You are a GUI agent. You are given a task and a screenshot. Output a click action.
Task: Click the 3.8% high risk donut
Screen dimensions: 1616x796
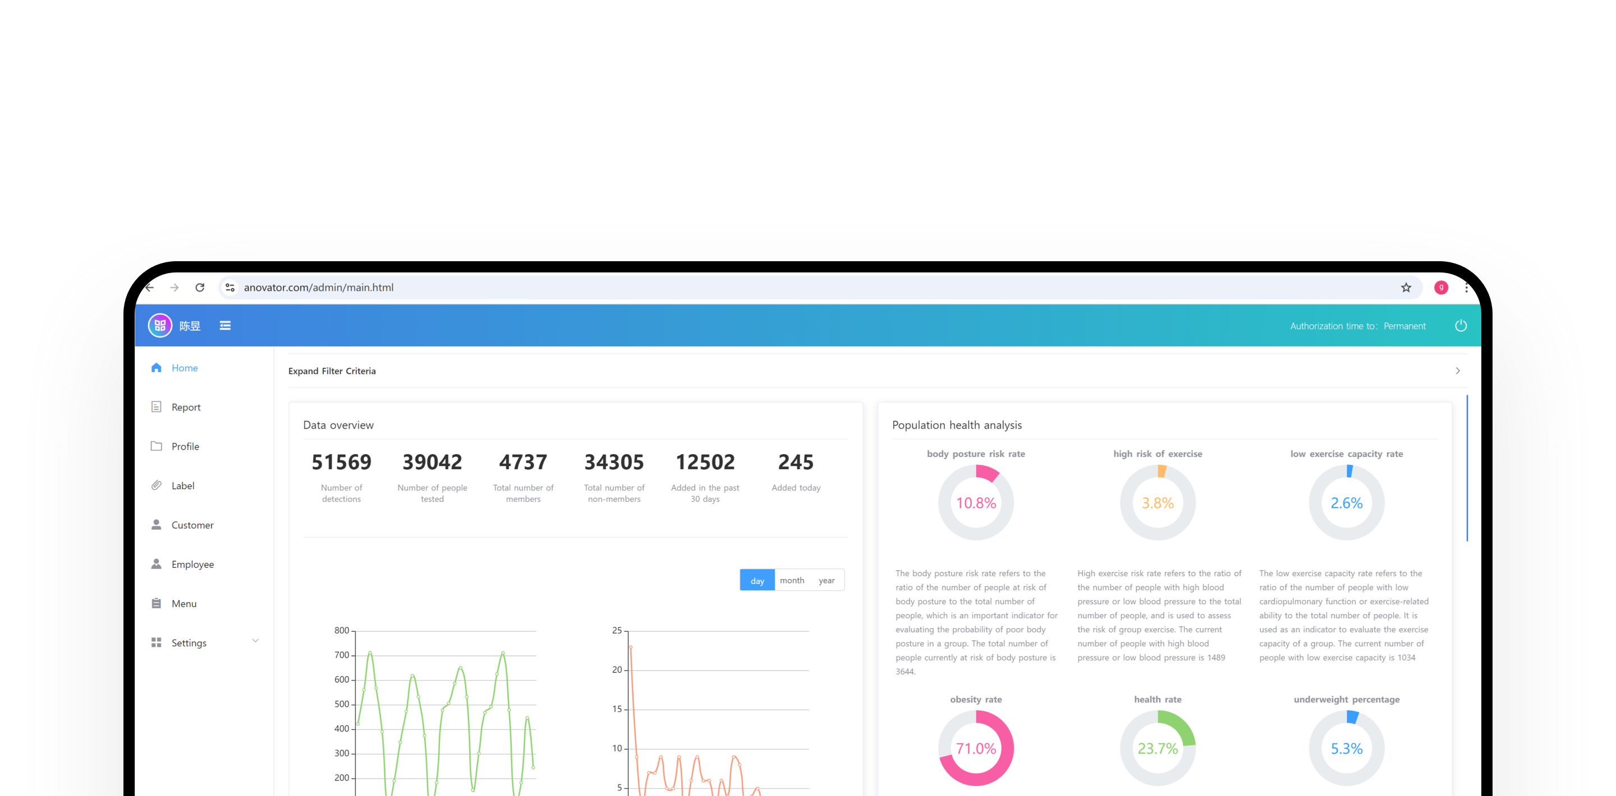click(x=1158, y=503)
